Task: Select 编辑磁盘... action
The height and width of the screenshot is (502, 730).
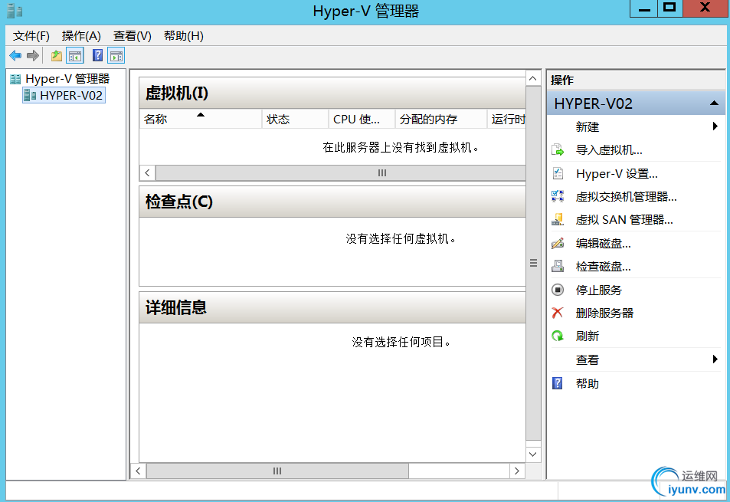Action: [x=604, y=243]
